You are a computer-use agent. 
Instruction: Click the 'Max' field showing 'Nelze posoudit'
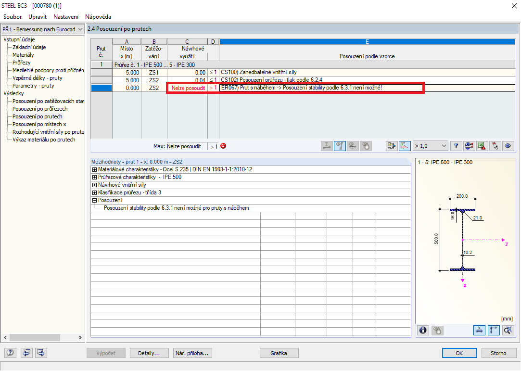(187, 146)
